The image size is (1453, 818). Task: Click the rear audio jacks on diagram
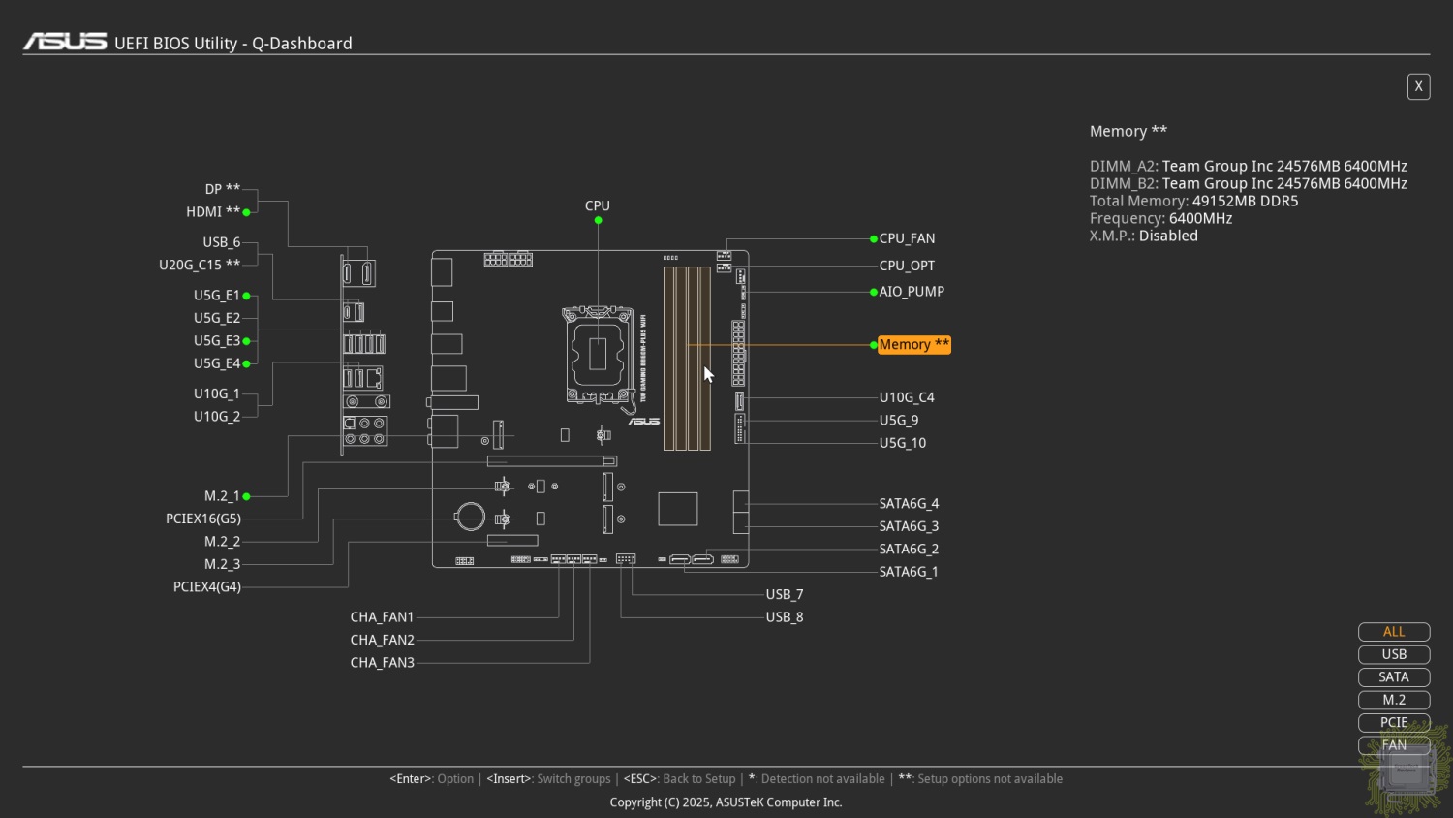point(366,430)
